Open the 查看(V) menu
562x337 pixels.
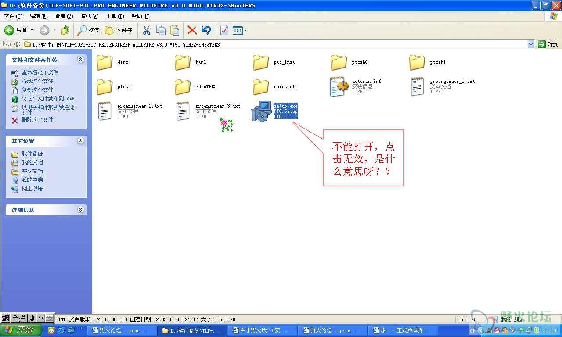64,16
